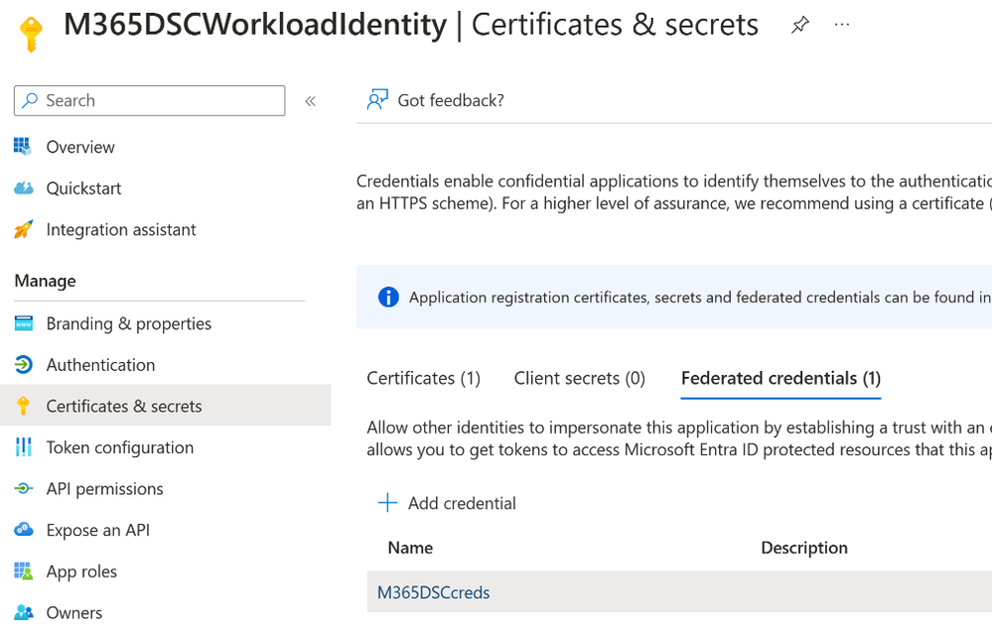
Task: Pin the page with the pin icon
Action: click(x=800, y=26)
